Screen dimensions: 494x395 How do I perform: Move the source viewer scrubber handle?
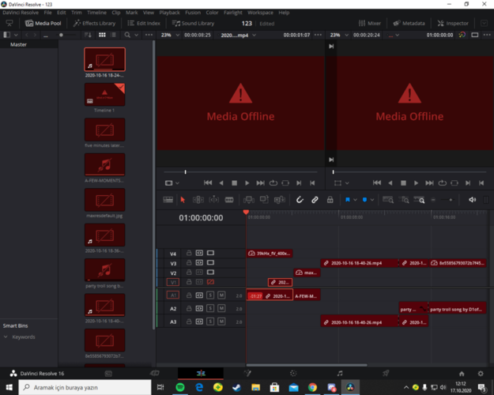coord(185,172)
